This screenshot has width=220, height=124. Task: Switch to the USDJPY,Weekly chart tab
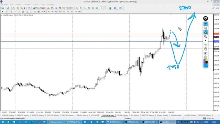coord(82,115)
